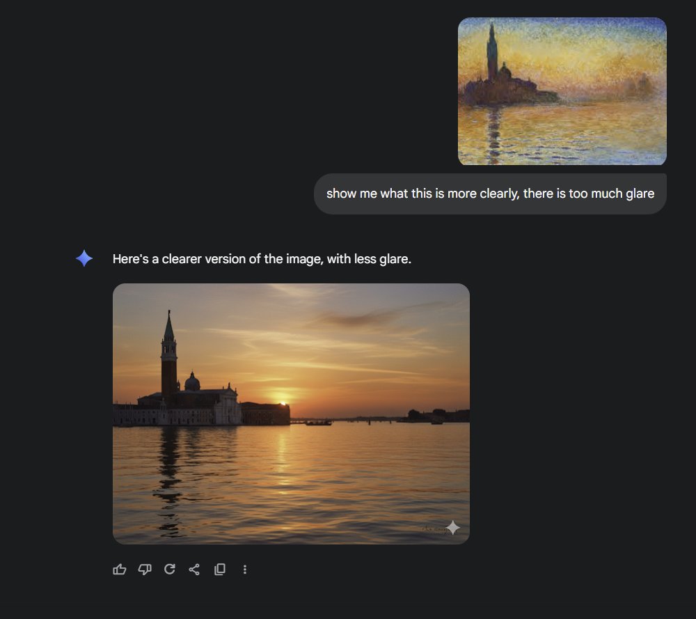Click the church dome in the generated photo
Screen dimensions: 696x619
click(192, 382)
